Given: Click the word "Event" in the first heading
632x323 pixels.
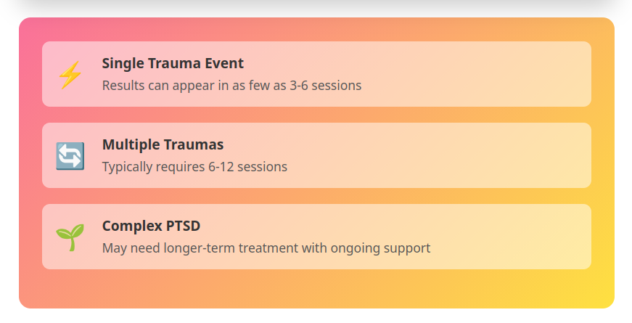Looking at the screenshot, I should point(223,63).
